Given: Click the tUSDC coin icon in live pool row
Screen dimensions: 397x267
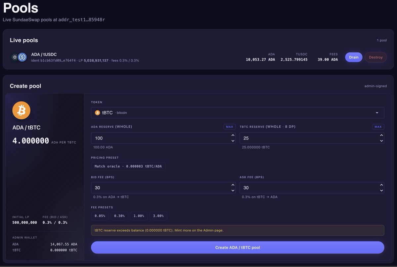Looking at the screenshot, I should click(22, 57).
